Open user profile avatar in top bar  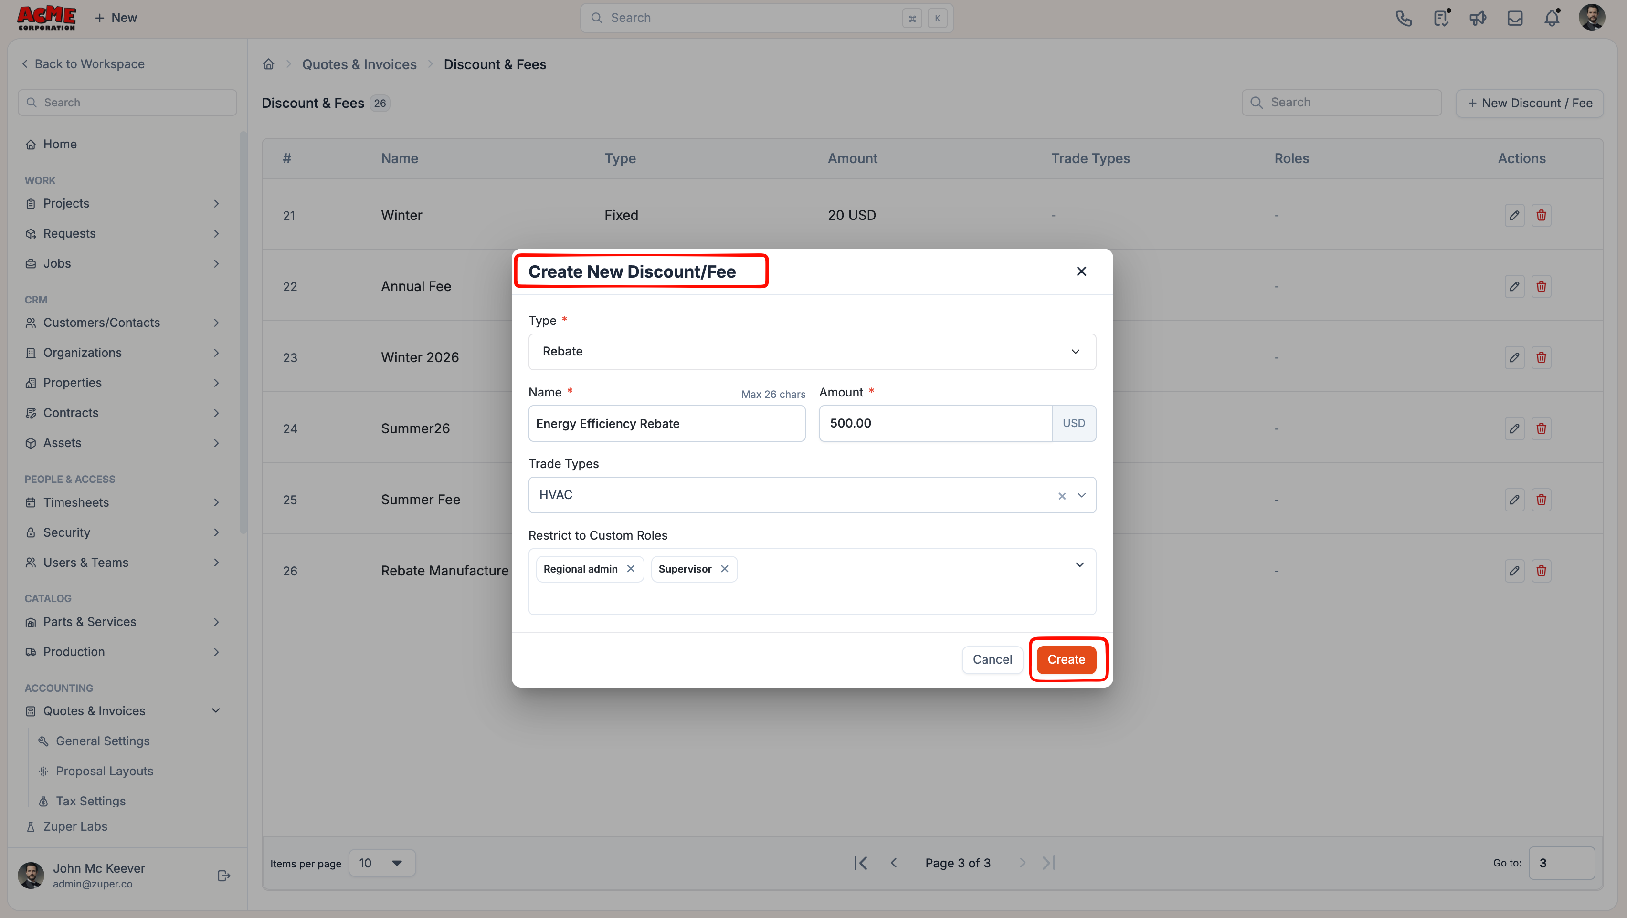[x=1592, y=18]
